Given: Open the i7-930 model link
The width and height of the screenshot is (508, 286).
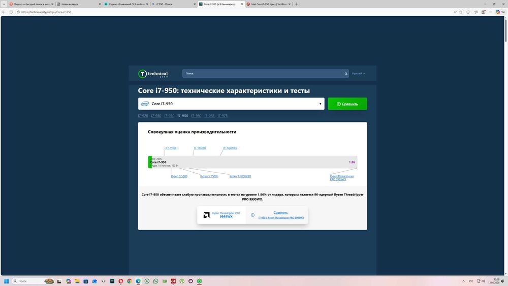Looking at the screenshot, I should click(156, 116).
